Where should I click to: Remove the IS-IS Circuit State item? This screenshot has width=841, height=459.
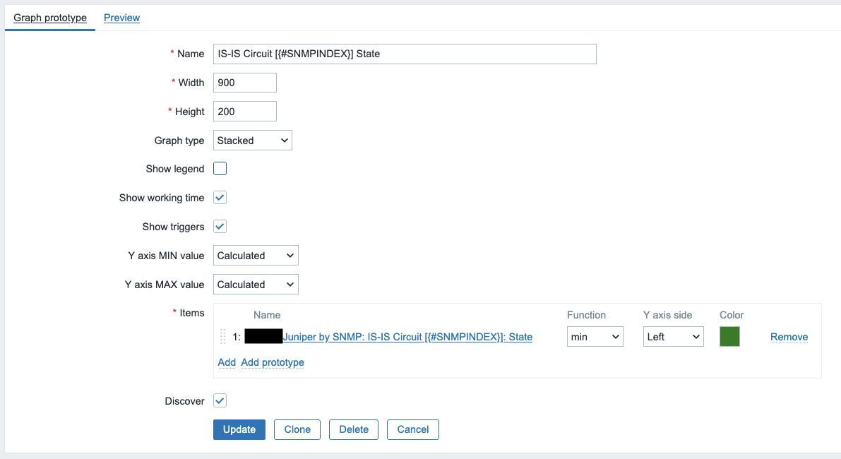[789, 337]
